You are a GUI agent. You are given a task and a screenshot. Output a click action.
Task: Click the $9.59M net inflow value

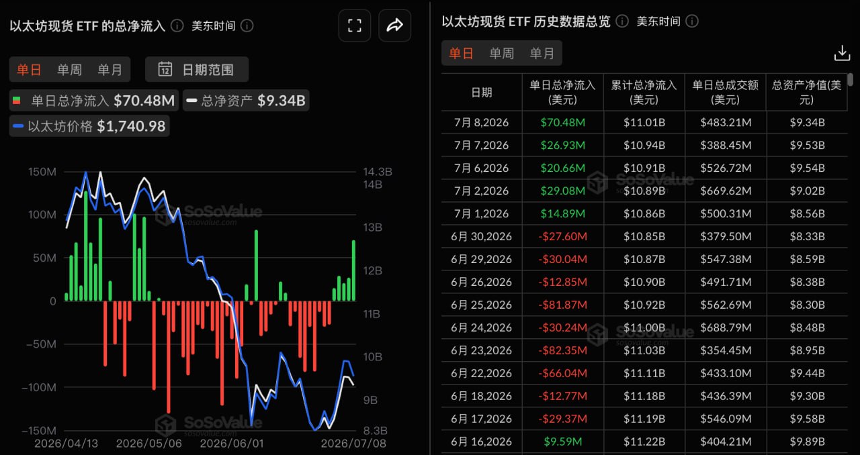(x=563, y=442)
